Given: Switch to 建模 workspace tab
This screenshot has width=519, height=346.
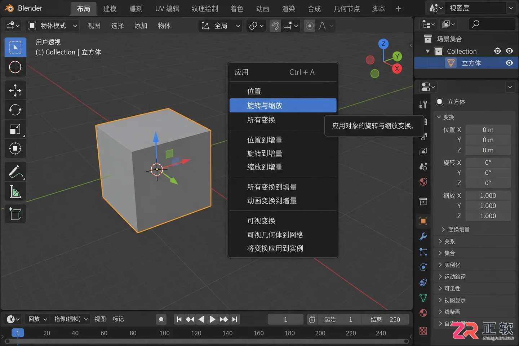Looking at the screenshot, I should click(110, 9).
